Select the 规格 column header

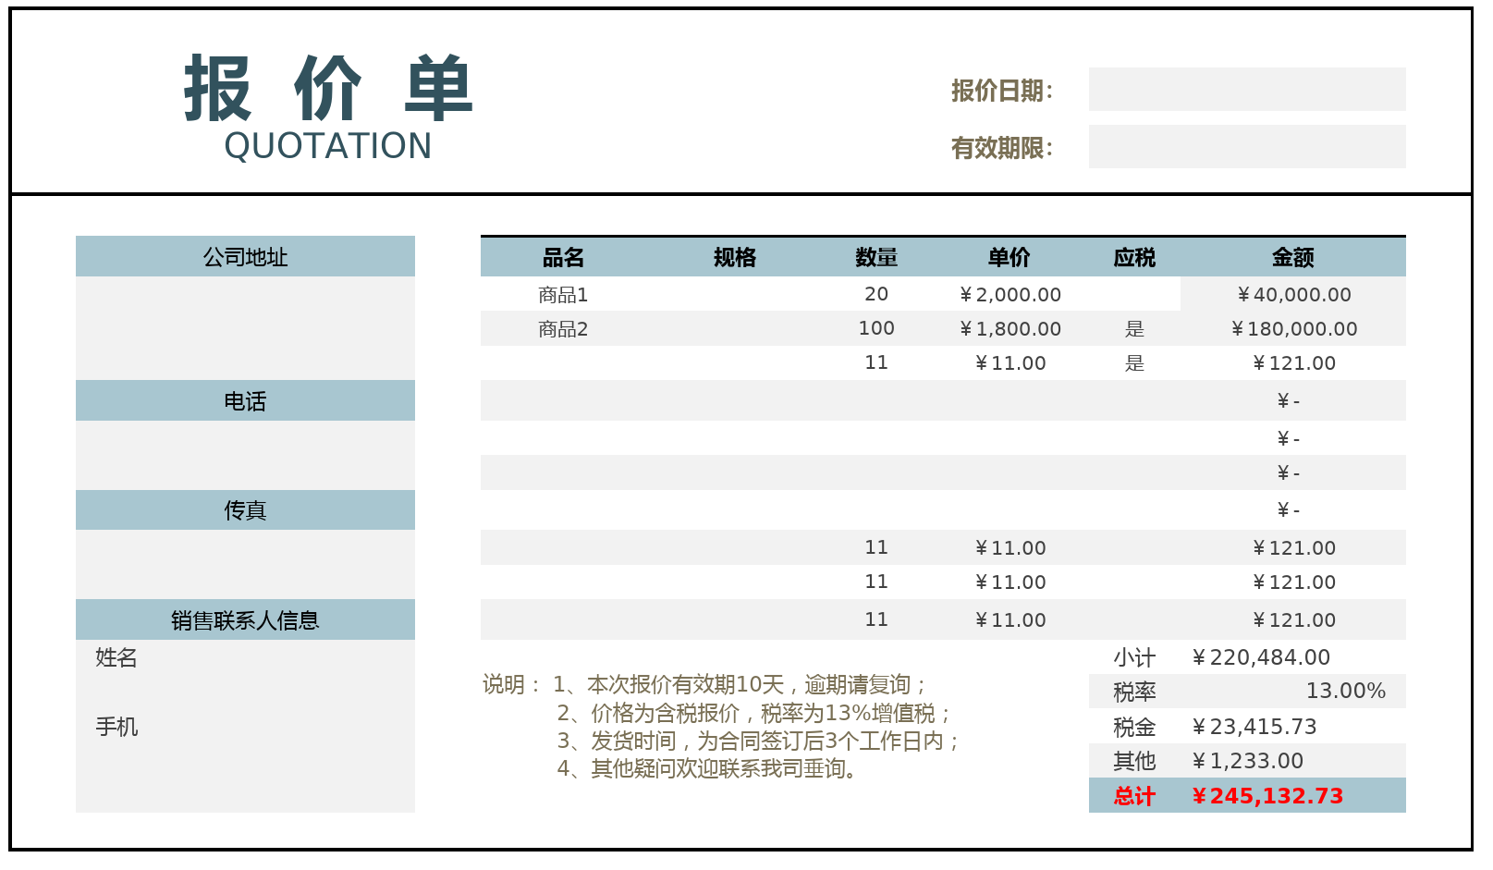pyautogui.click(x=735, y=258)
